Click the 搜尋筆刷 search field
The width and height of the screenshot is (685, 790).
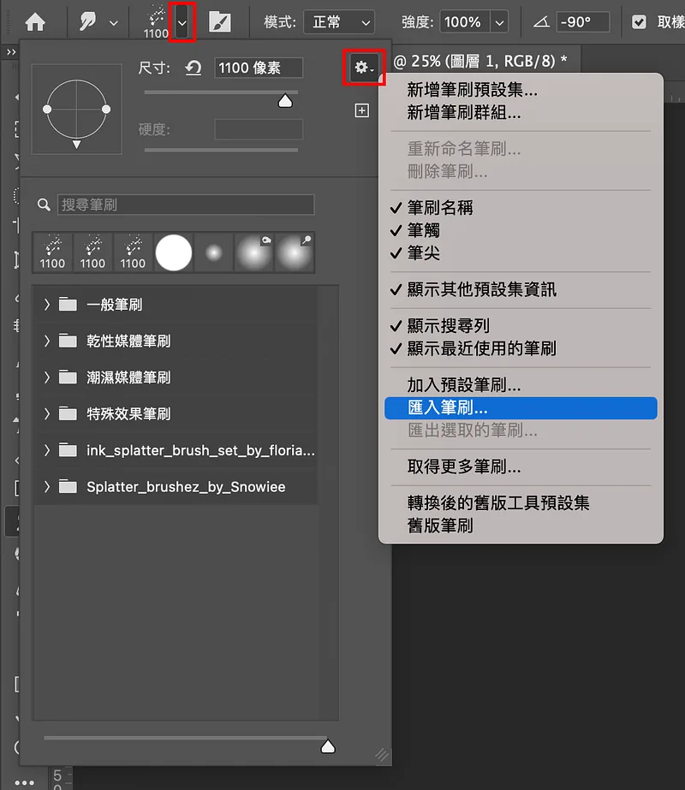[x=186, y=205]
